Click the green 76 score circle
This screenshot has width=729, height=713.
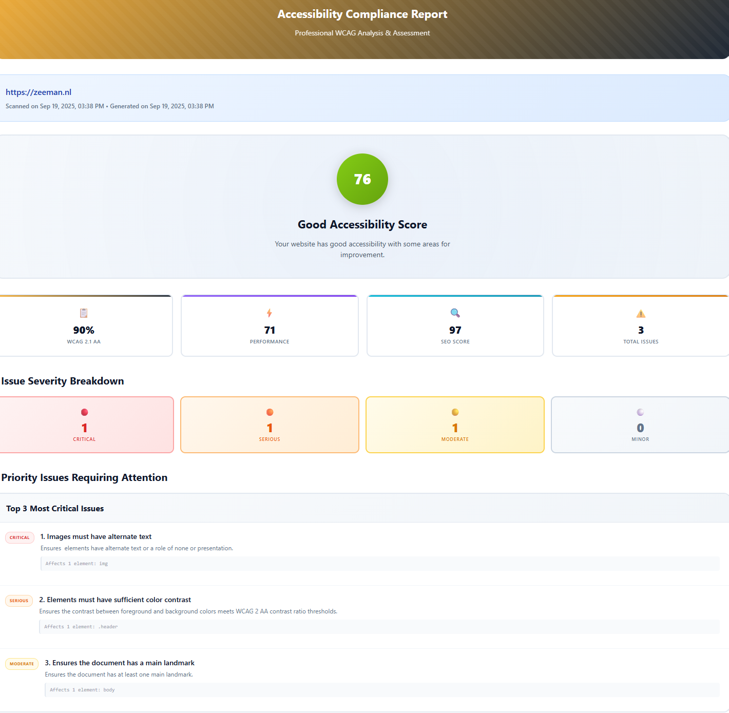pyautogui.click(x=362, y=179)
